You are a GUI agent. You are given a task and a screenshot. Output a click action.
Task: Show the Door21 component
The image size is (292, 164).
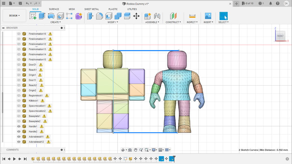coord(19,64)
